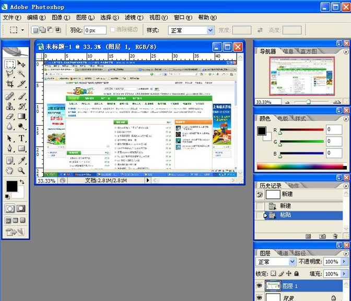The height and width of the screenshot is (301, 351).
Task: Open the 样式 style dropdown
Action: pyautogui.click(x=191, y=30)
